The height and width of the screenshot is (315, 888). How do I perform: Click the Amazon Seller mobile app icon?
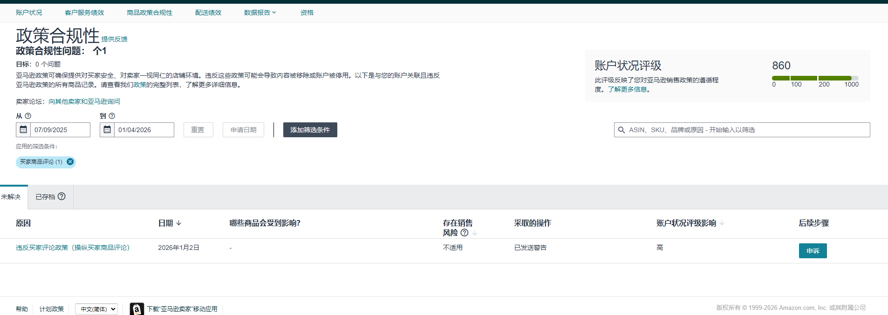tap(137, 309)
